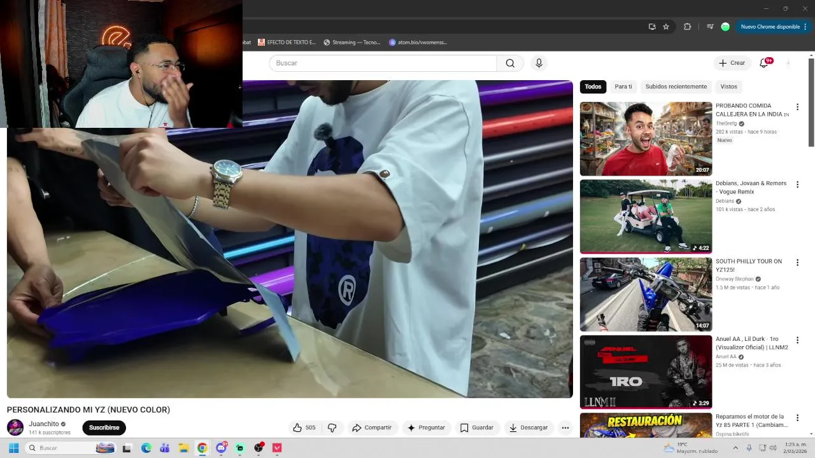
Task: Like the video with the thumbs-up icon
Action: coord(304,427)
